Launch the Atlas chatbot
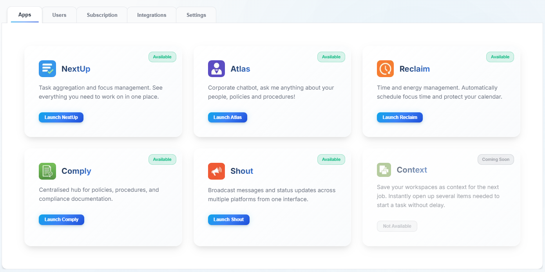Viewport: 545px width, 272px height. (x=228, y=117)
